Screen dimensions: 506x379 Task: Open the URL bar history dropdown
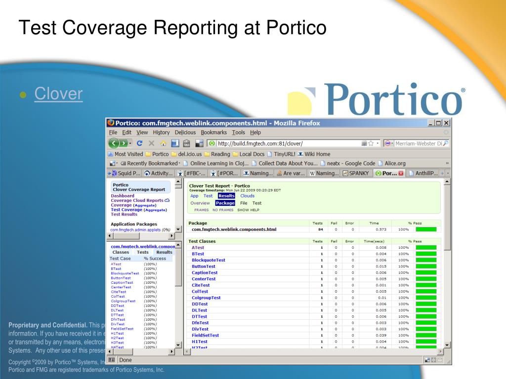(378, 144)
